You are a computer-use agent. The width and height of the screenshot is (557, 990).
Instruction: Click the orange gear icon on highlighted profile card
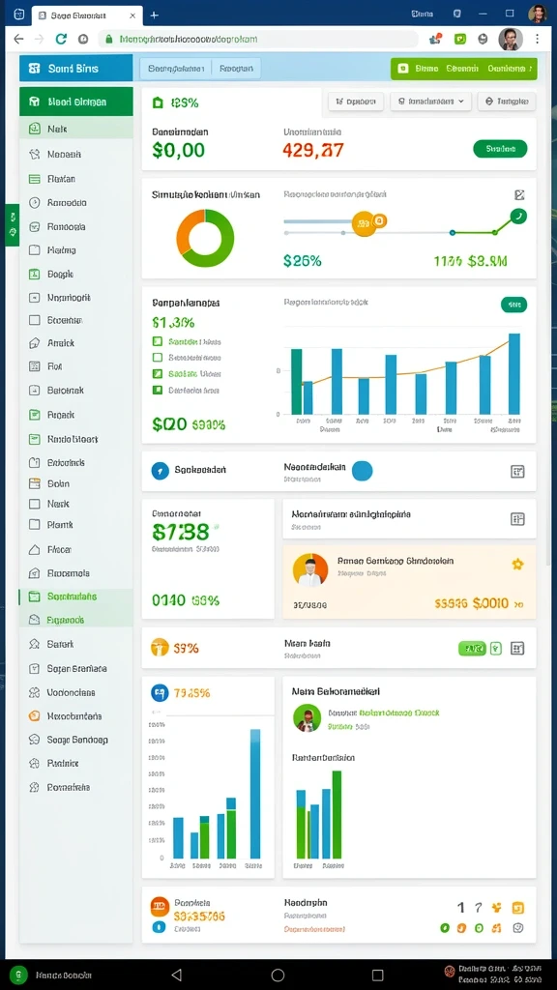[518, 564]
